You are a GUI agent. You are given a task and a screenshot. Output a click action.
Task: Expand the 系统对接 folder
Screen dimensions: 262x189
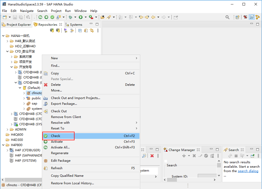(11, 57)
